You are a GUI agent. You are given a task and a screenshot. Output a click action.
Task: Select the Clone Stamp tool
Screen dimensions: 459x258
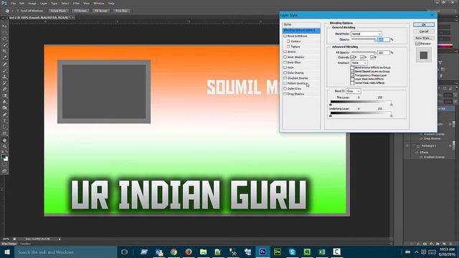click(4, 77)
